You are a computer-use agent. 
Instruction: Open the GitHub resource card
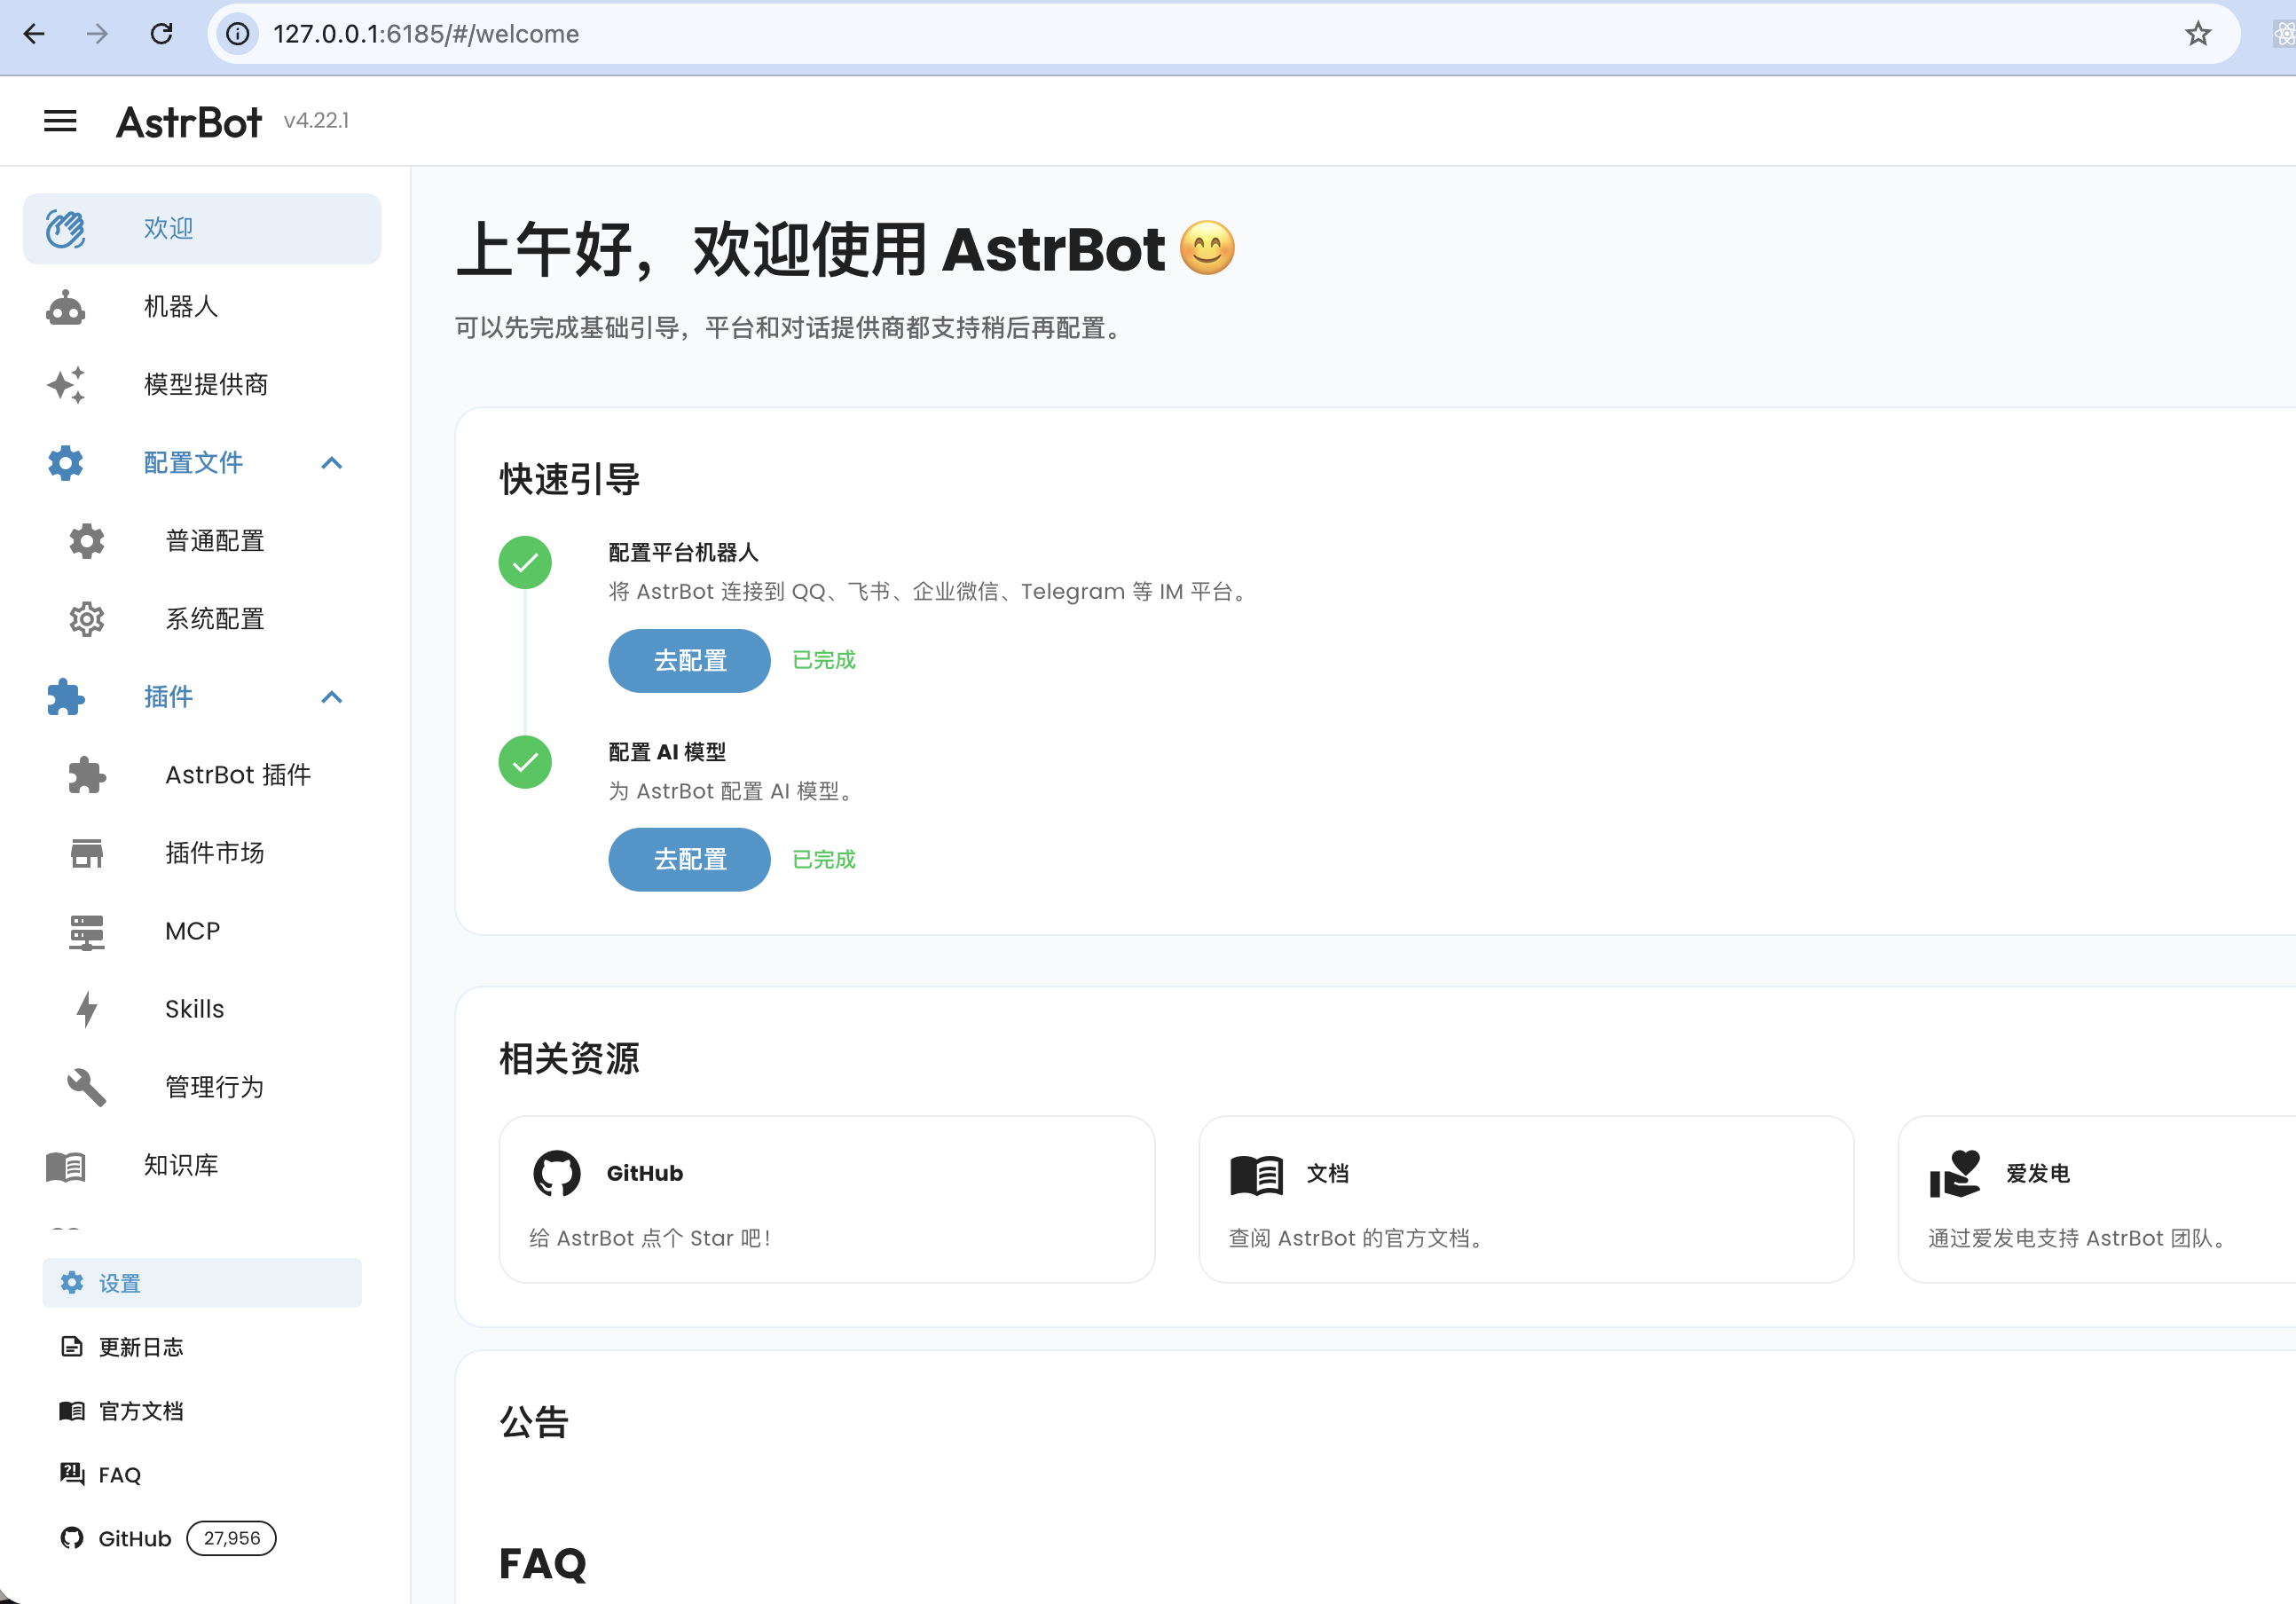point(826,1199)
